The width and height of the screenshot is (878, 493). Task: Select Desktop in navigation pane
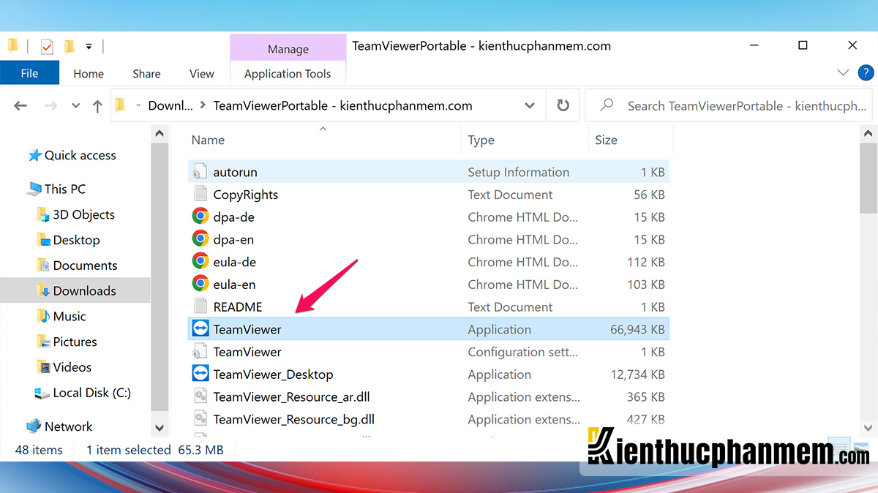pos(76,240)
